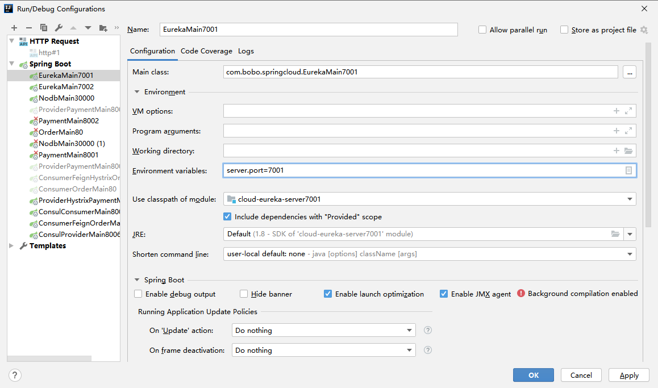Click the help question mark icon

(x=15, y=375)
